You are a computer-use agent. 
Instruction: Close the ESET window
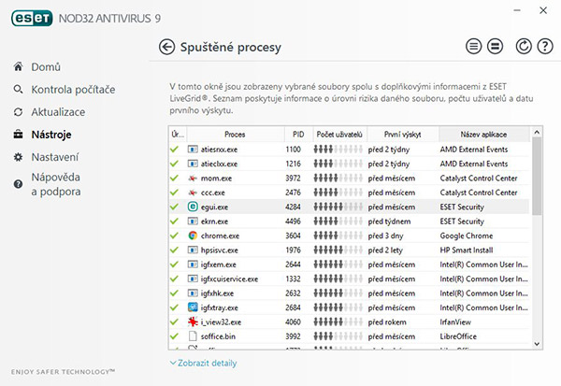(x=543, y=10)
